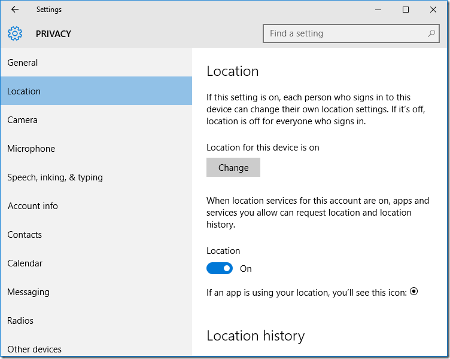Close the Settings window
The height and width of the screenshot is (359, 450).
pyautogui.click(x=433, y=10)
